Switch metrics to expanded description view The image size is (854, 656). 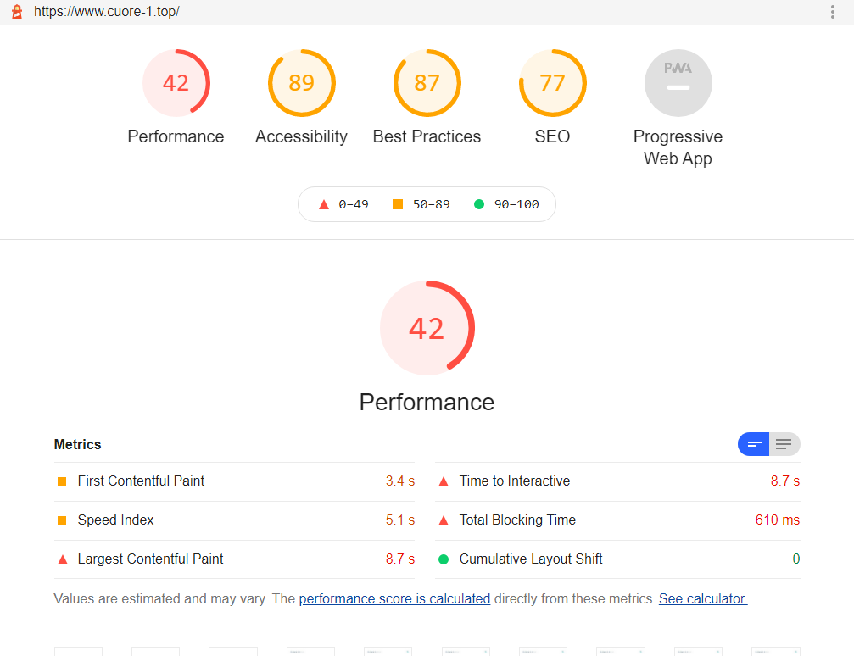point(784,444)
